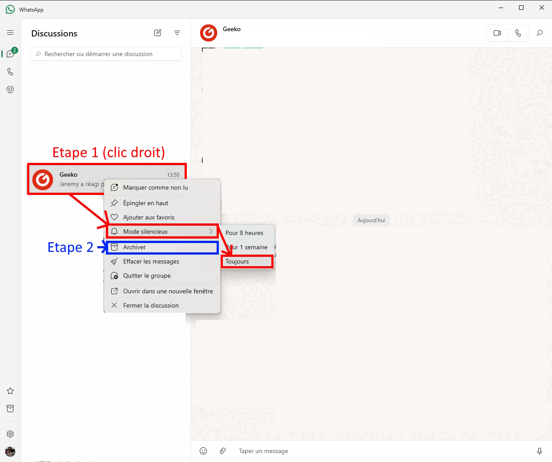Record a voice message with microphone

coord(540,451)
